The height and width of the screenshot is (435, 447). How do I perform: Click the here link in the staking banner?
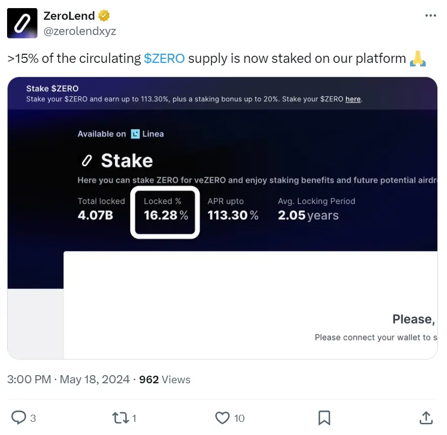pos(353,99)
